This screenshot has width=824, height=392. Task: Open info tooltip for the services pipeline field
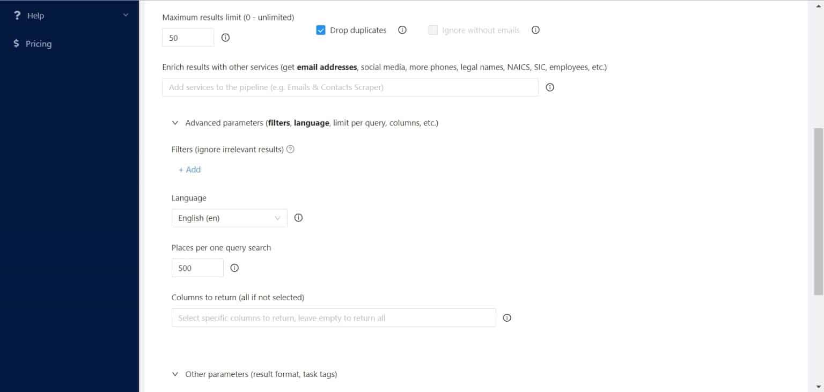(x=549, y=87)
